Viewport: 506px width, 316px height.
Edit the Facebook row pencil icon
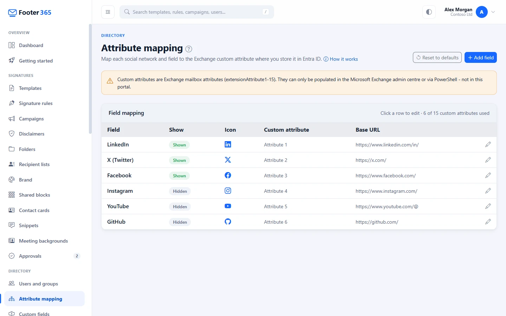pos(488,176)
